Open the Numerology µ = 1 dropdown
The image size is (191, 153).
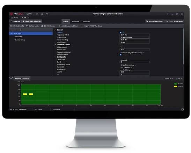pyautogui.click(x=126, y=70)
